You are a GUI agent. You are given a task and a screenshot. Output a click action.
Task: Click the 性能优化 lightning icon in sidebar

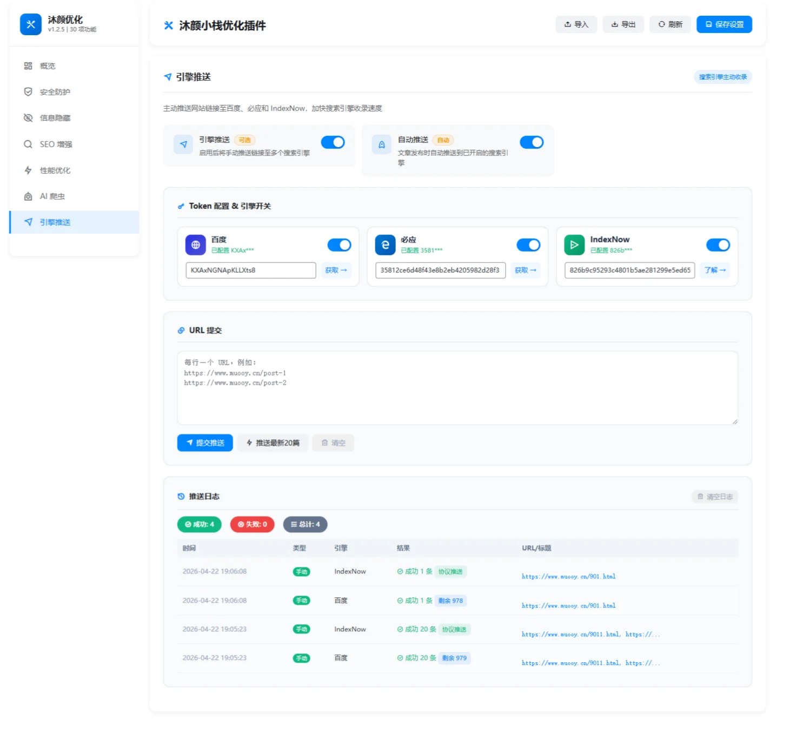pyautogui.click(x=28, y=170)
